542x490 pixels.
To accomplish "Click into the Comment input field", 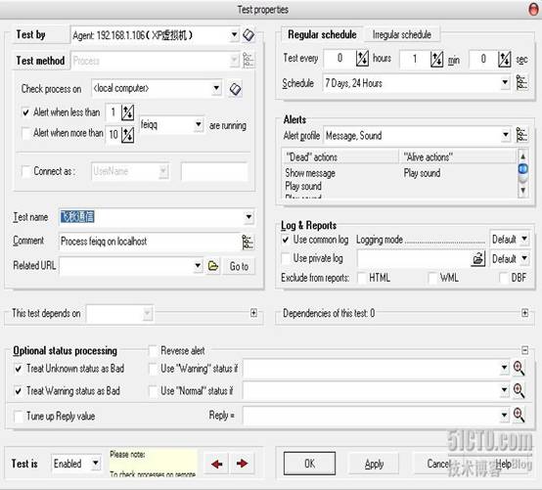I will [x=150, y=242].
